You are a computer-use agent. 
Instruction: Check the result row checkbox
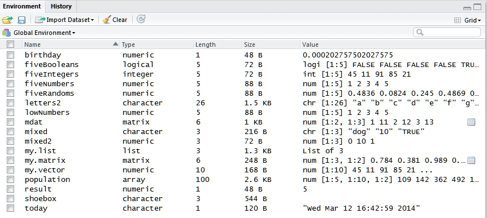pos(10,189)
